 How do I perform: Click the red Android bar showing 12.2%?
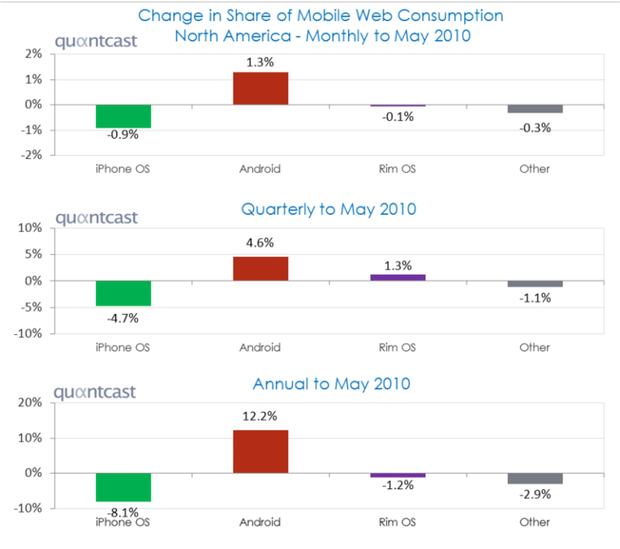[x=261, y=451]
